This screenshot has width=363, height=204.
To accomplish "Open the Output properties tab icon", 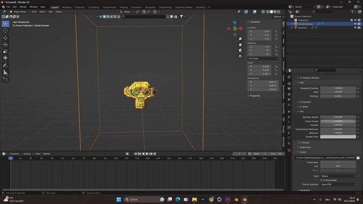I will coord(289,89).
